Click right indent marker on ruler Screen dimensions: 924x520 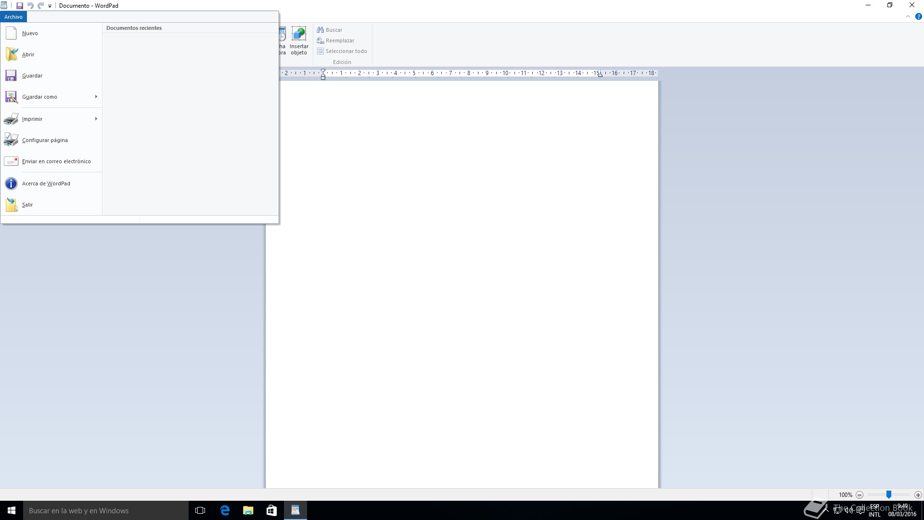tap(600, 75)
